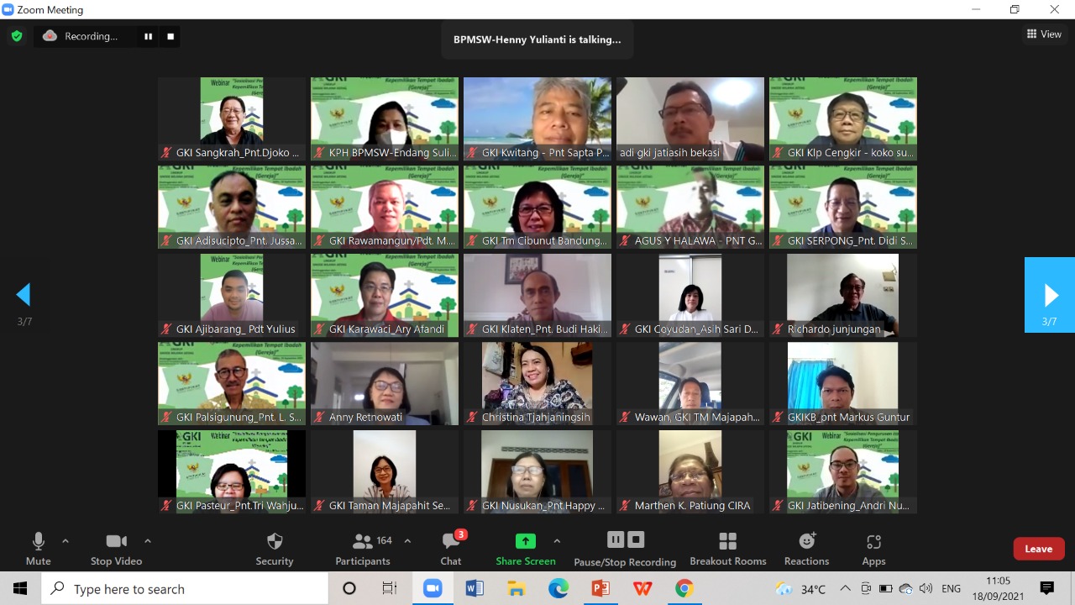Image resolution: width=1075 pixels, height=605 pixels.
Task: Stop recording using bottom toolbar stop button
Action: point(636,539)
